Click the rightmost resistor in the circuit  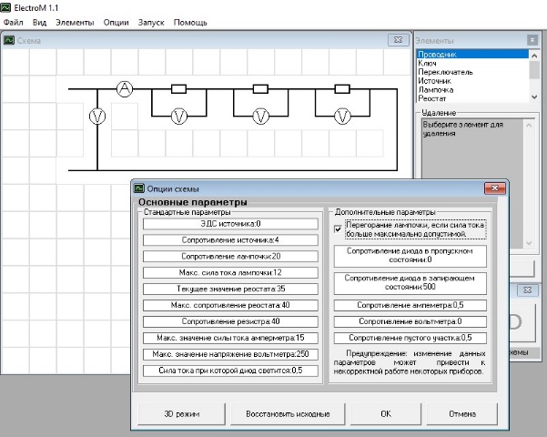[x=342, y=89]
